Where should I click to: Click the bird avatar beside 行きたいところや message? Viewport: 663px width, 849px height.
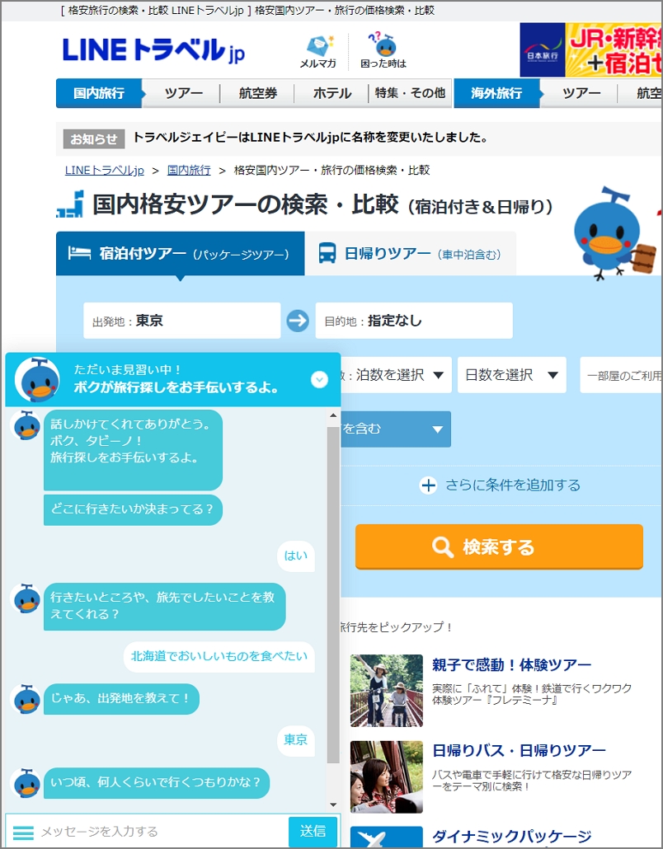(x=26, y=598)
